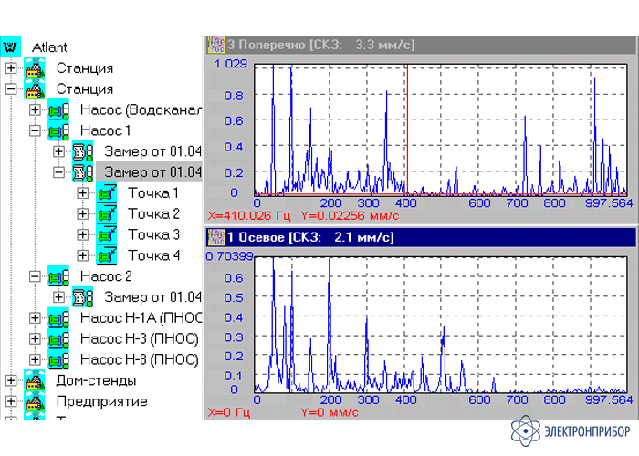Click the Atlant root icon
The height and width of the screenshot is (456, 639).
[x=12, y=47]
